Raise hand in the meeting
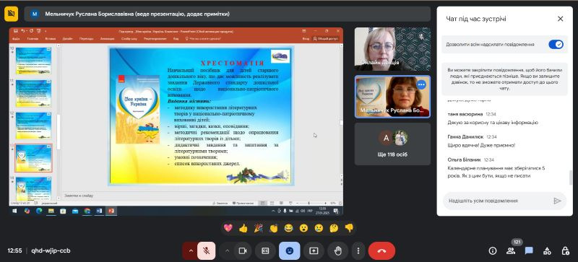The height and width of the screenshot is (262, 578). point(337,251)
